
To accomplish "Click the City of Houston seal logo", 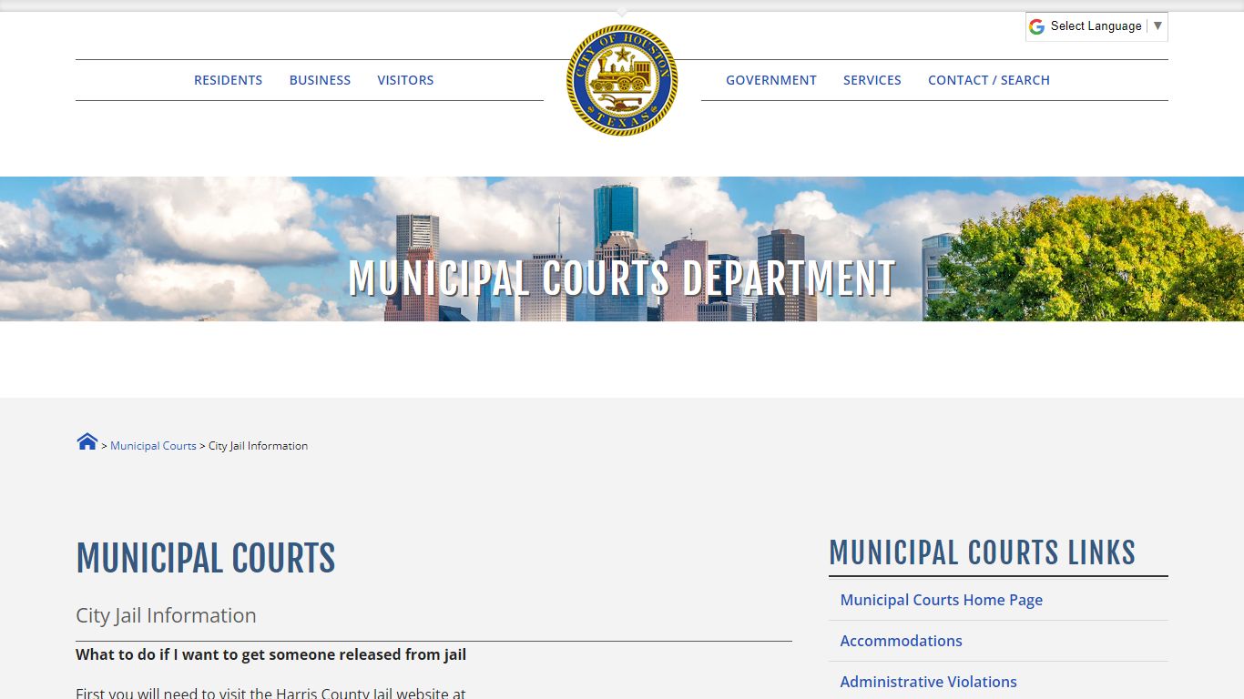I will point(622,80).
